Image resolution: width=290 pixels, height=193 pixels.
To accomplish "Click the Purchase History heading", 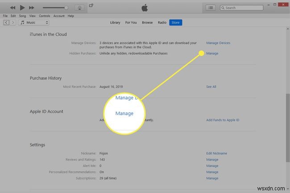I will [46, 78].
